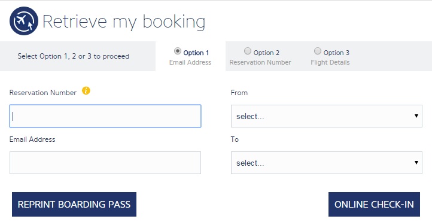Click the arrow on the To select box
The height and width of the screenshot is (222, 432).
416,163
